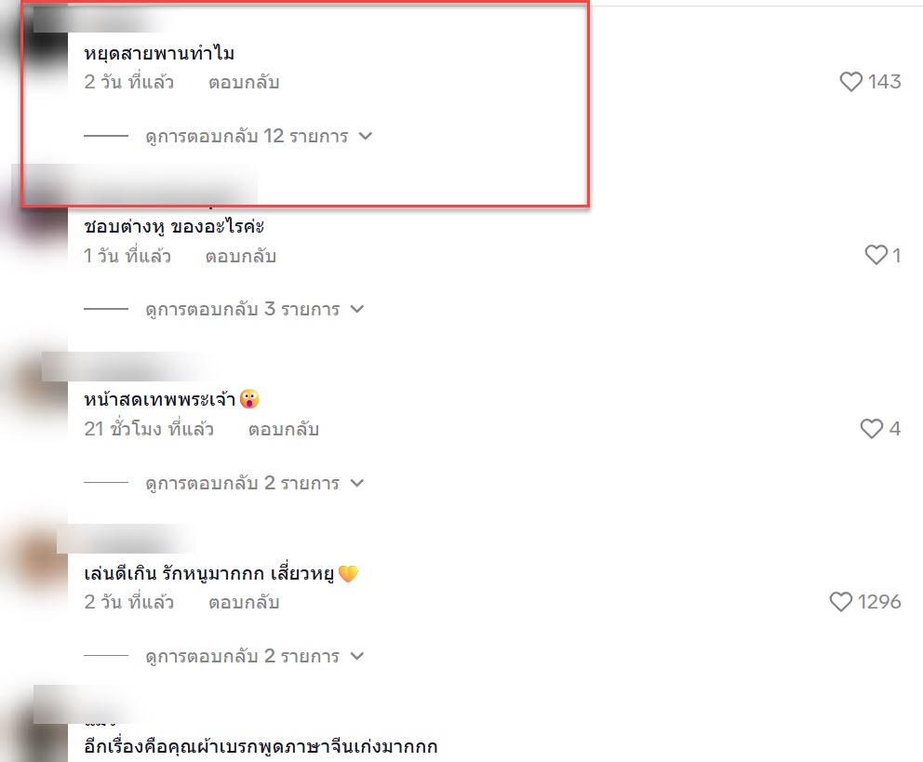Reply to comment 'หยุดสายพานทำไม'
923x762 pixels.
(244, 82)
